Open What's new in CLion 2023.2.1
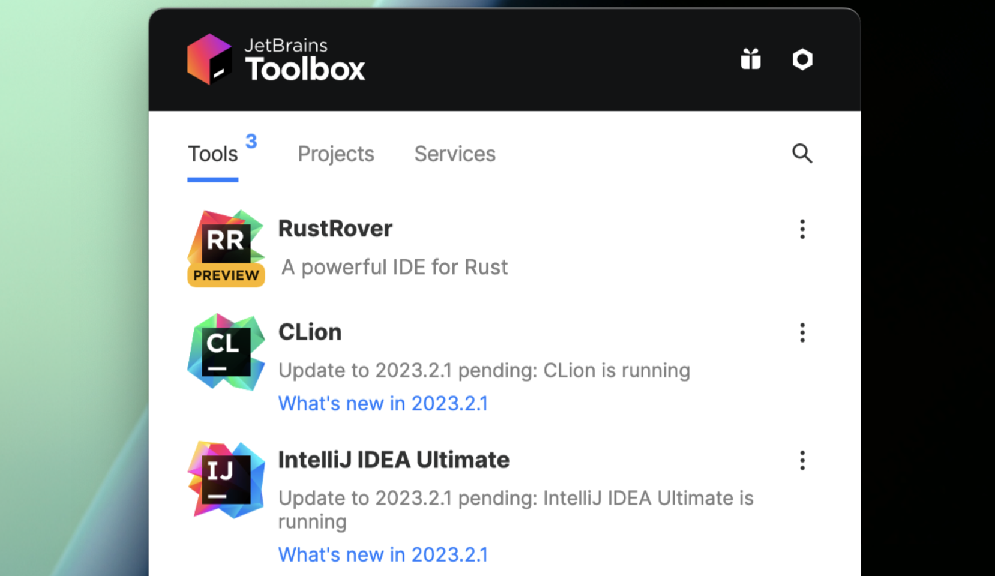995x576 pixels. point(383,403)
